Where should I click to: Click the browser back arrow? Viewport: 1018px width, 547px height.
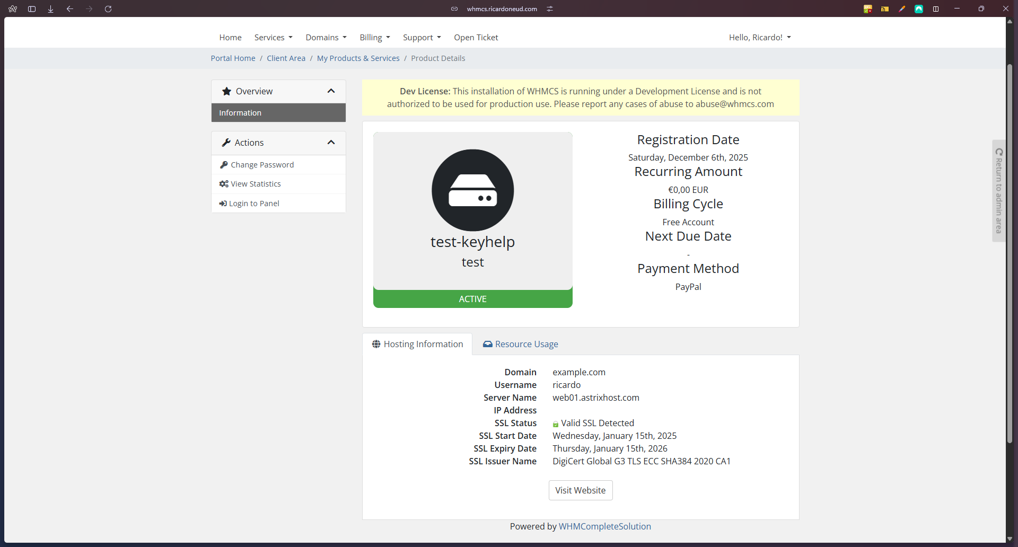point(70,9)
